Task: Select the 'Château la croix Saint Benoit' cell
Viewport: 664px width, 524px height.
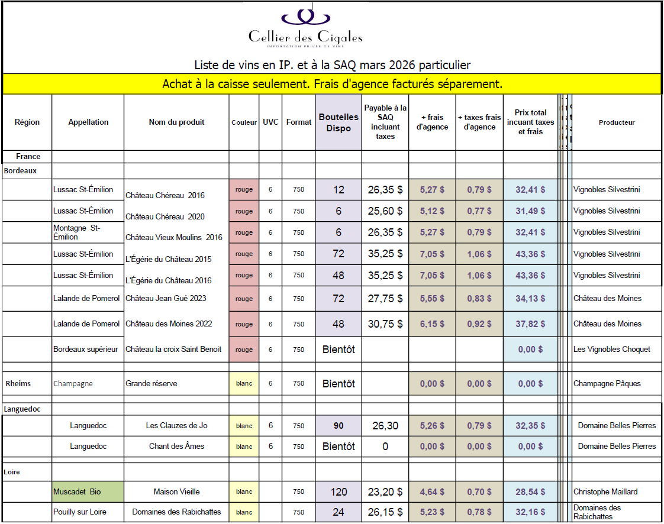Action: pyautogui.click(x=176, y=349)
